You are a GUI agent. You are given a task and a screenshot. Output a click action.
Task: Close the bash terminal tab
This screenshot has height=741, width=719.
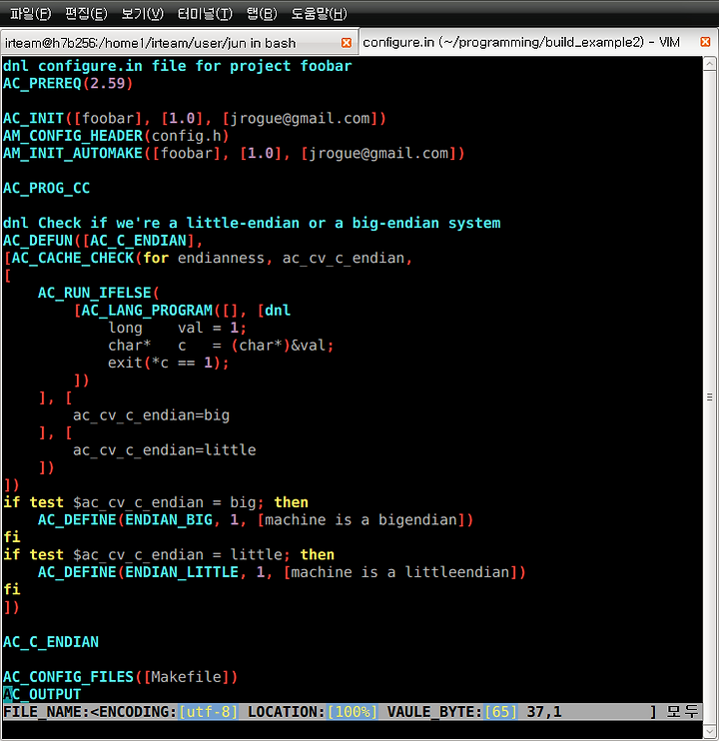tap(347, 43)
